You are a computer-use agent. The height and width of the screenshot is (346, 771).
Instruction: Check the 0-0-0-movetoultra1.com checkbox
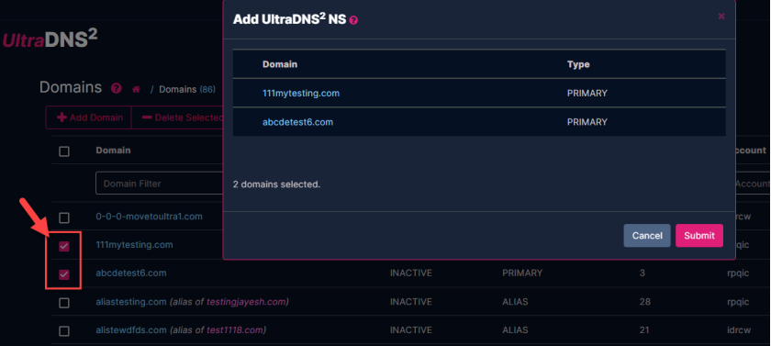coord(64,218)
